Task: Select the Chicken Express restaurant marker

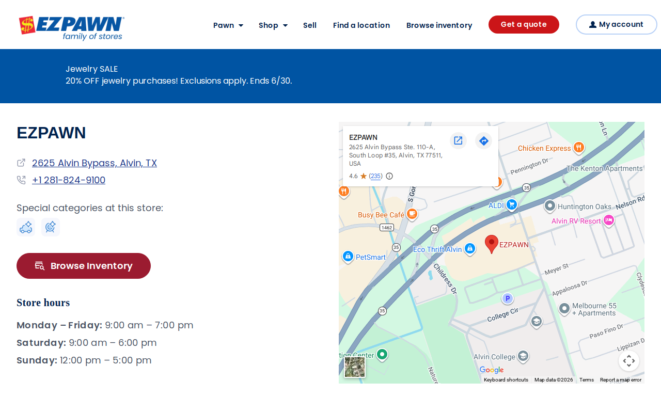Action: 579,148
